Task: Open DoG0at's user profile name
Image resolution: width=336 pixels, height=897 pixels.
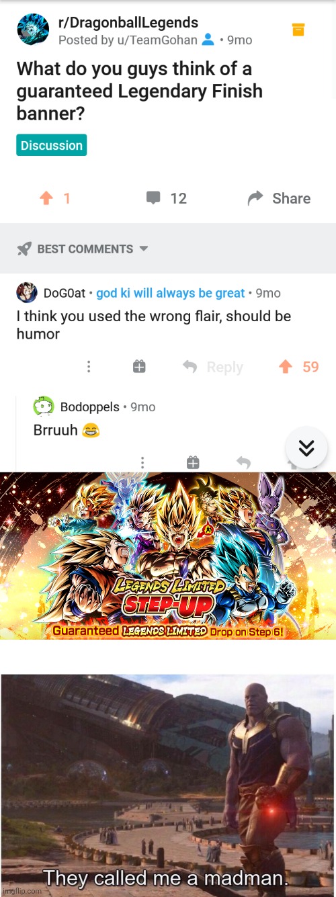Action: coord(65,293)
